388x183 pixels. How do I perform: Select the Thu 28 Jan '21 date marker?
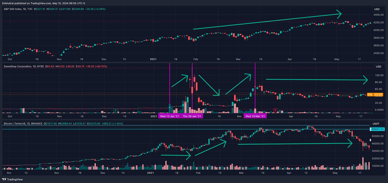tap(192, 116)
